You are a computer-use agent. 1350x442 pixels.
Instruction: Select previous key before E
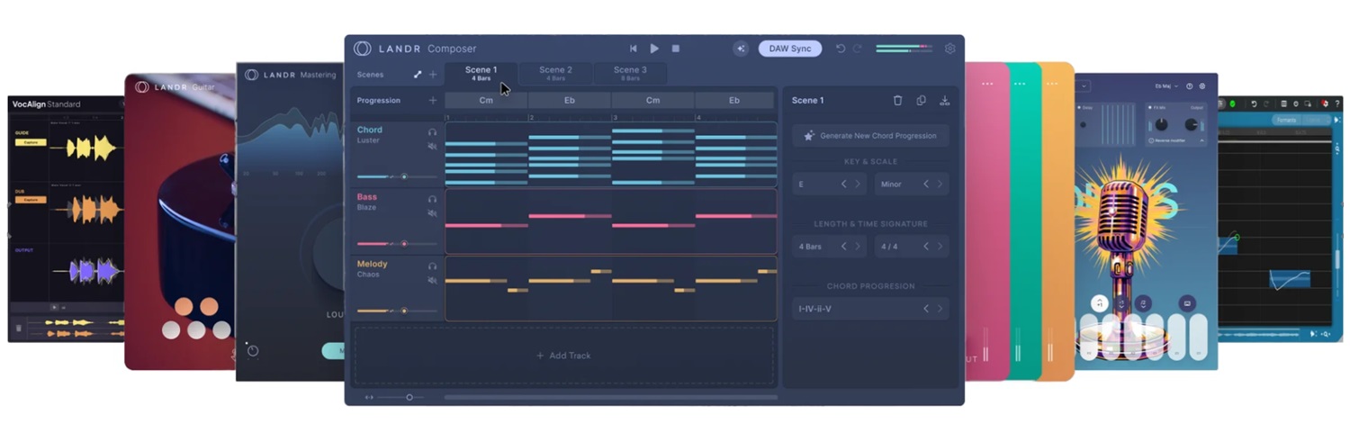pyautogui.click(x=843, y=185)
